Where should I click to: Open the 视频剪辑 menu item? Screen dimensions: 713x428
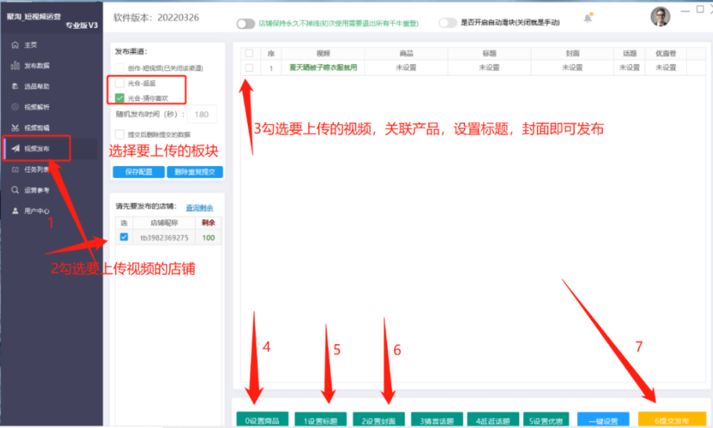click(37, 128)
